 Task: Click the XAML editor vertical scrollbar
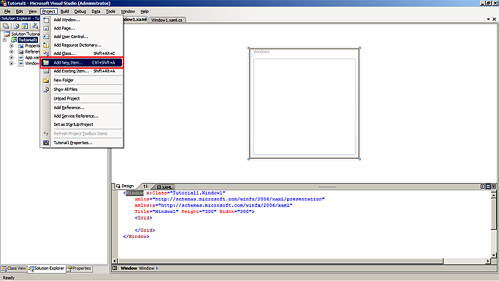494,225
